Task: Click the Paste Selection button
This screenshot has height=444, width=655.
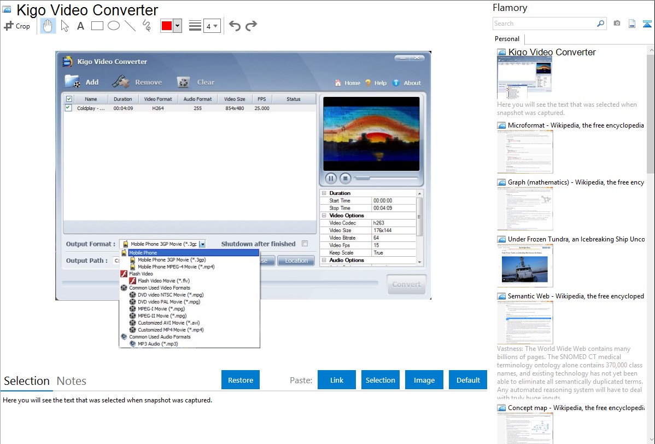Action: (380, 380)
